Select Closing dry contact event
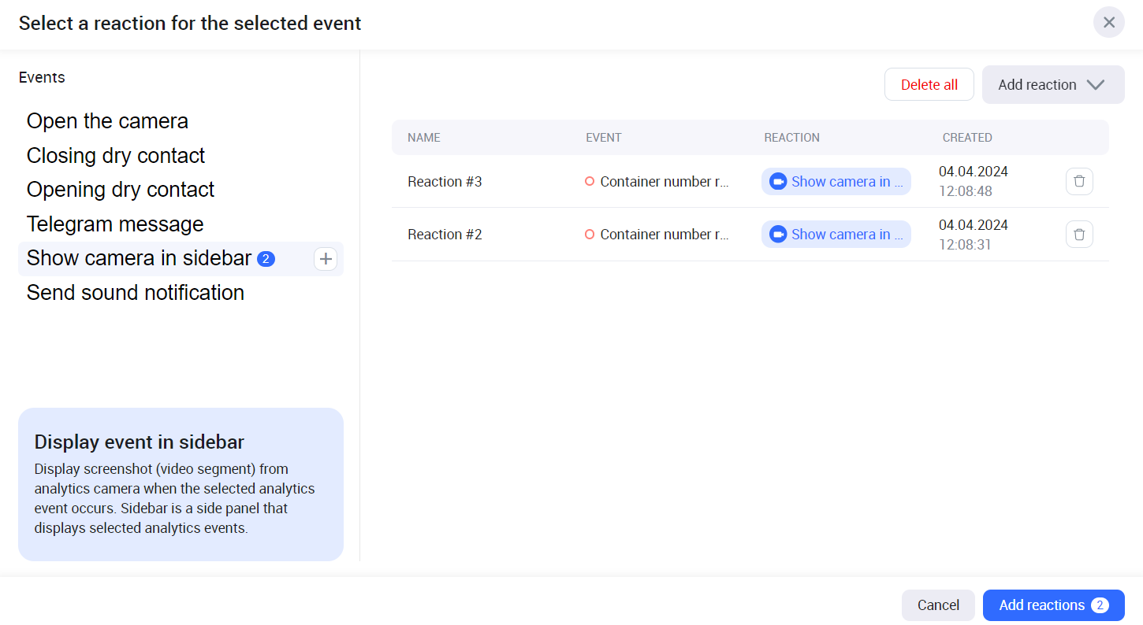Image resolution: width=1143 pixels, height=625 pixels. coord(116,156)
